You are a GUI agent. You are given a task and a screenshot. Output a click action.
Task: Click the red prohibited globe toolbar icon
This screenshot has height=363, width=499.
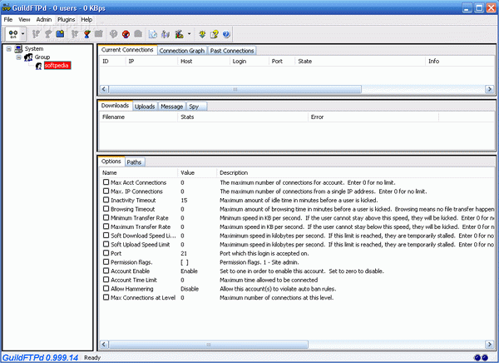point(126,34)
